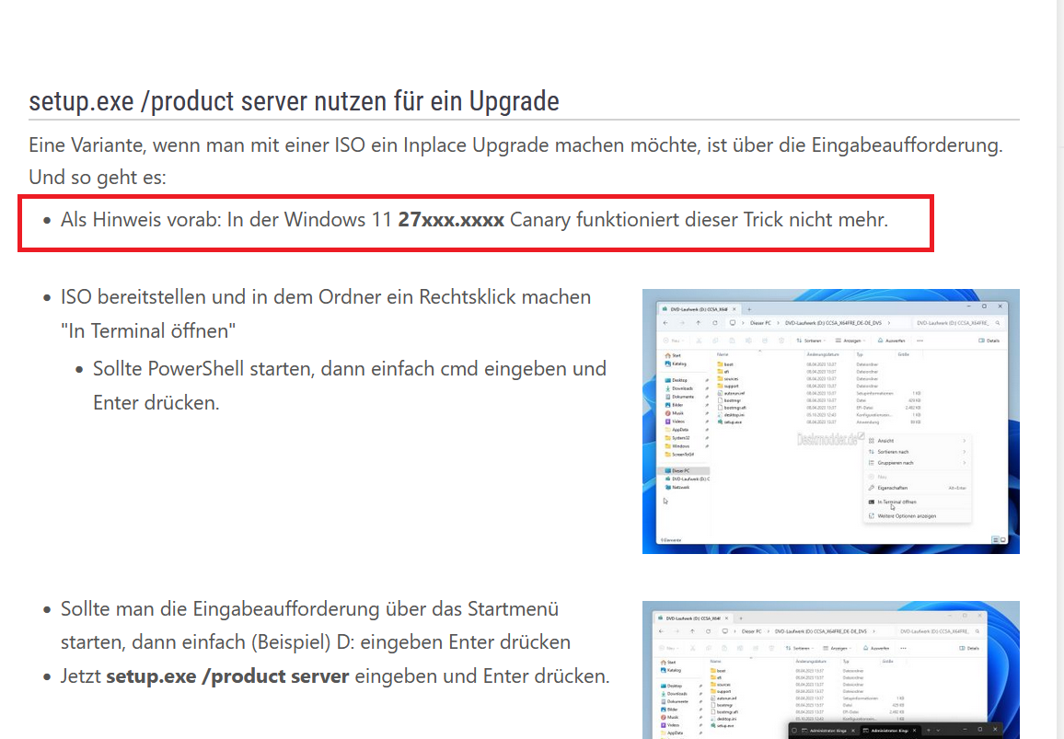Screen dimensions: 1064x739
Task: Click the bold build number "27xxx.xxxx"
Action: tap(451, 220)
